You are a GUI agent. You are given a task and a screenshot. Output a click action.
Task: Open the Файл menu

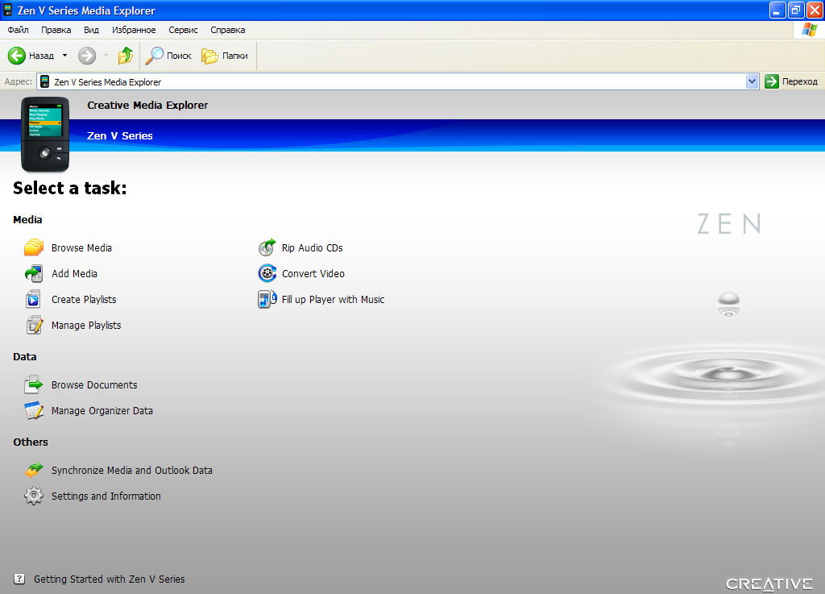coord(17,30)
